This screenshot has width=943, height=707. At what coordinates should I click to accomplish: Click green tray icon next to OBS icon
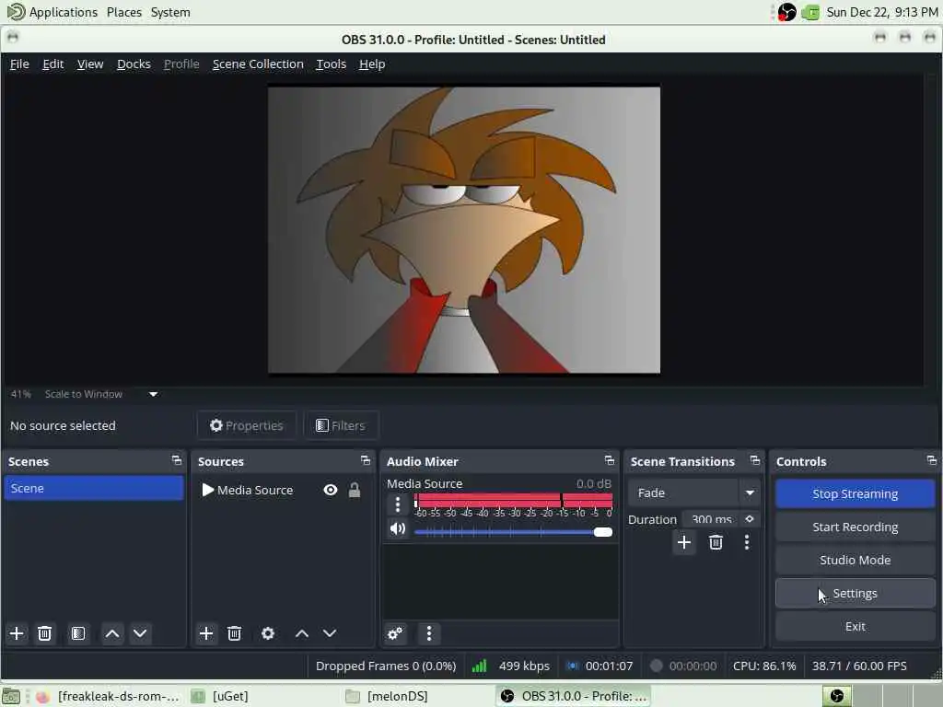click(x=810, y=12)
